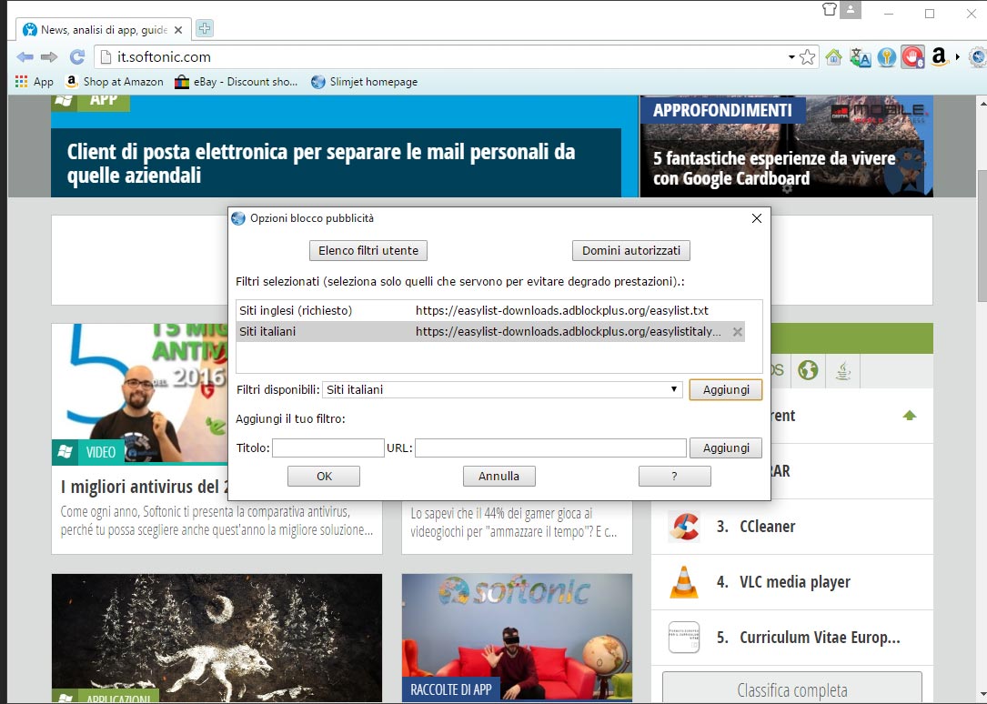Click the CCleaner app icon
Viewport: 987px width, 704px height.
click(x=684, y=528)
